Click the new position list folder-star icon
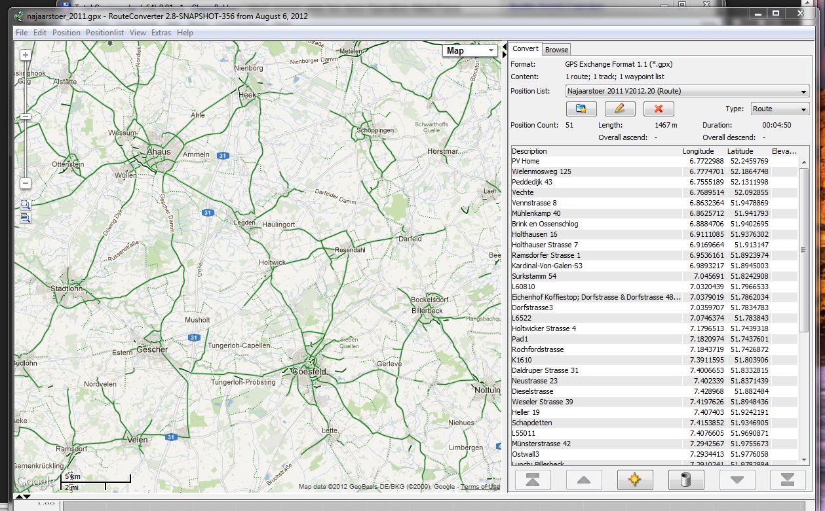 [x=581, y=109]
